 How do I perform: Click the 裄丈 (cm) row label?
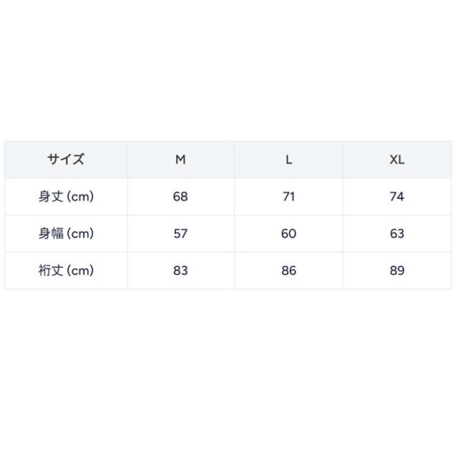(x=66, y=271)
